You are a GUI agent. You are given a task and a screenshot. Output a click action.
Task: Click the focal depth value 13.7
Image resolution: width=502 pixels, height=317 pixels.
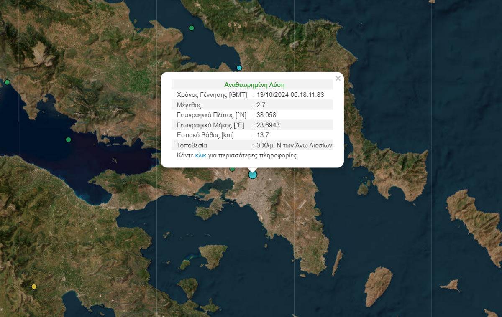point(263,135)
